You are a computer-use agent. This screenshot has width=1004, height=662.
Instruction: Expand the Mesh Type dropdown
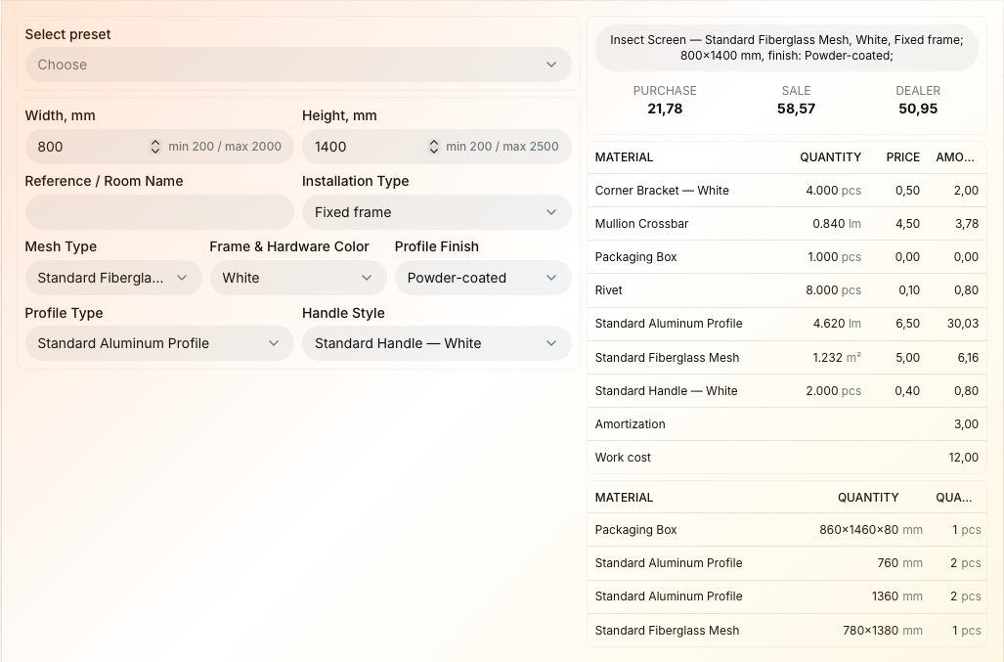tap(113, 278)
